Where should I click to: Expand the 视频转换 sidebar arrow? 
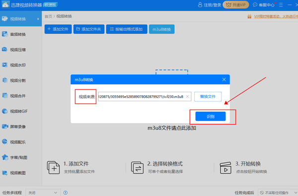[x=38, y=19]
